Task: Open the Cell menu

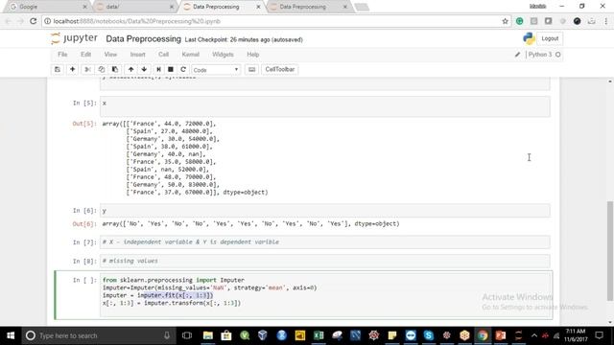Action: point(163,55)
